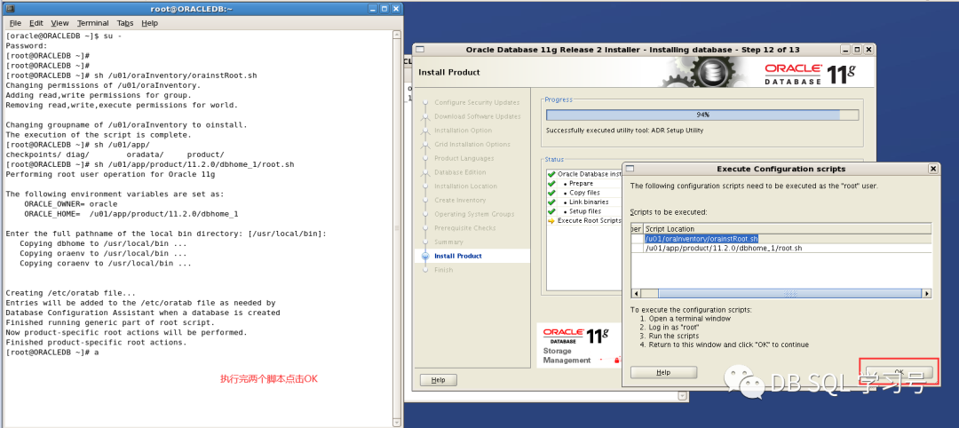Select Grid Installation Options step
The width and height of the screenshot is (959, 428).
tap(472, 145)
